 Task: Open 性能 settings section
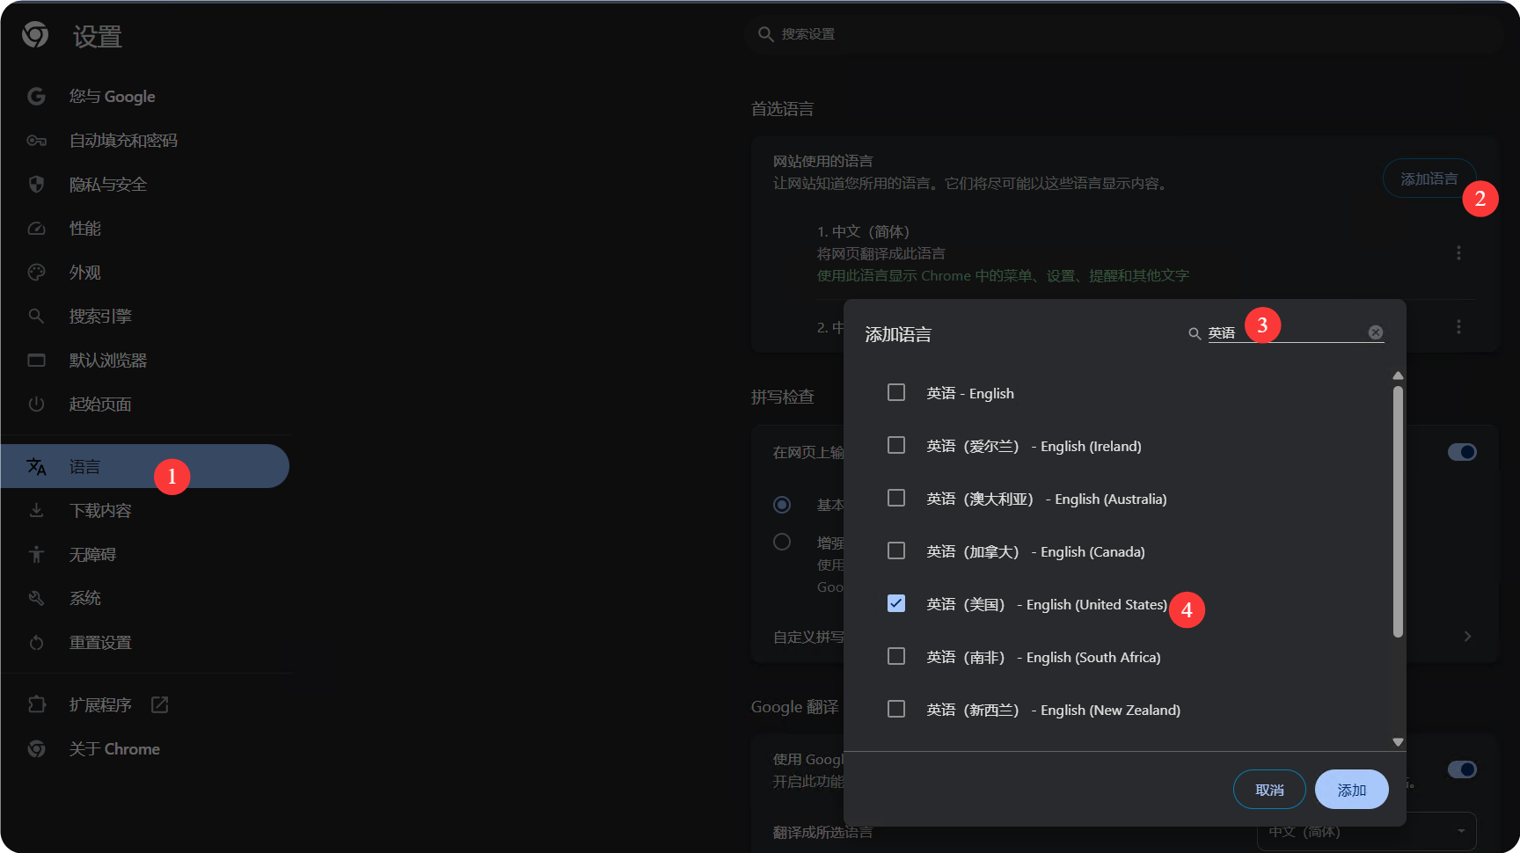tap(145, 229)
